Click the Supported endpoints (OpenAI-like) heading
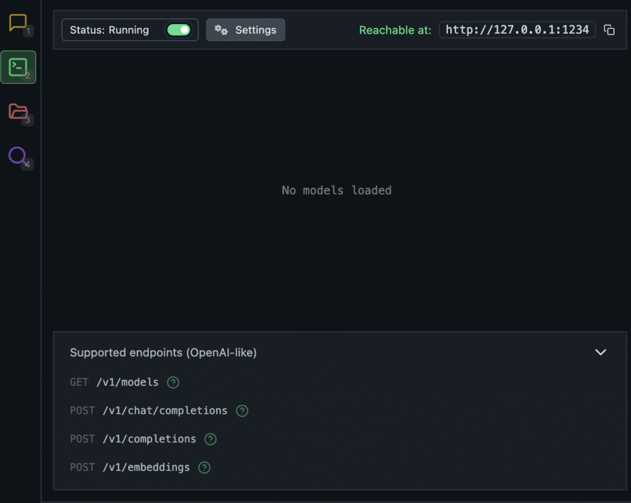Image resolution: width=631 pixels, height=503 pixels. pos(163,353)
